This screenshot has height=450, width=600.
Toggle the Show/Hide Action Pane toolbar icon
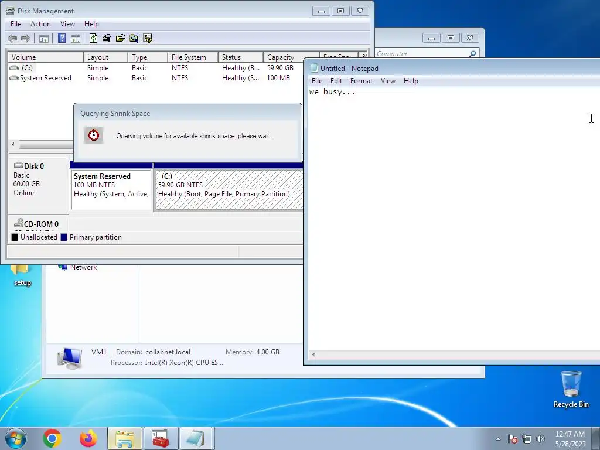(x=76, y=38)
